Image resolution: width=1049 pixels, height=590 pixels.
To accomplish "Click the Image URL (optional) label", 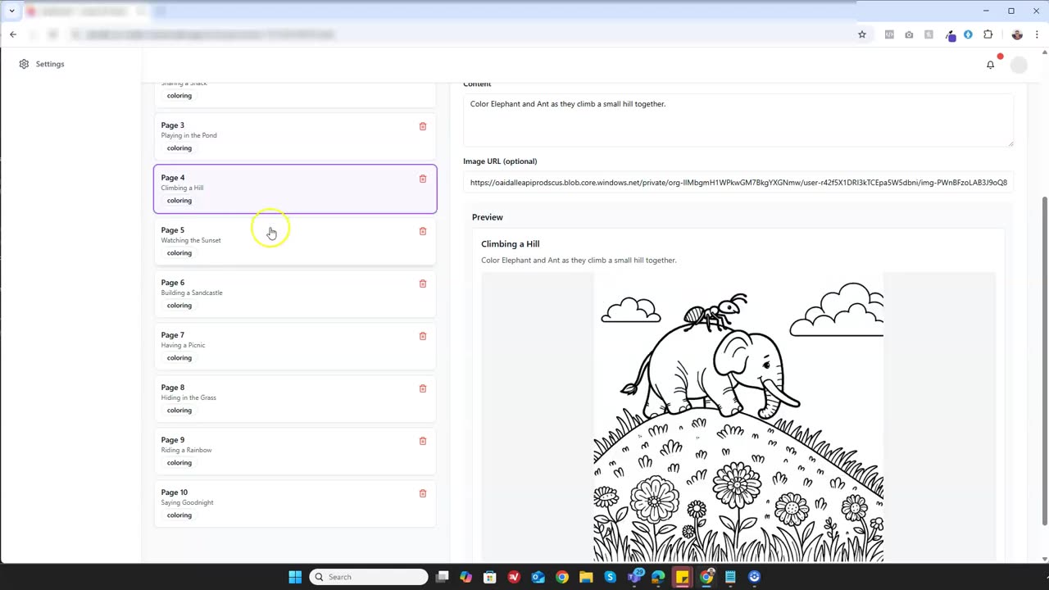I will [500, 161].
